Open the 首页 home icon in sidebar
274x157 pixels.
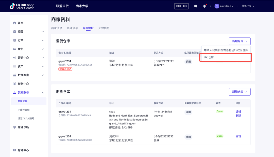click(14, 23)
